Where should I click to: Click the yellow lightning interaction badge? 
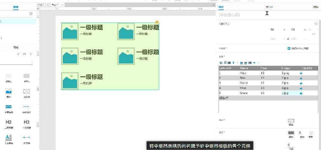click(157, 22)
